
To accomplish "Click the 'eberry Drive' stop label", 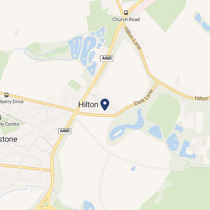I will (12, 102).
